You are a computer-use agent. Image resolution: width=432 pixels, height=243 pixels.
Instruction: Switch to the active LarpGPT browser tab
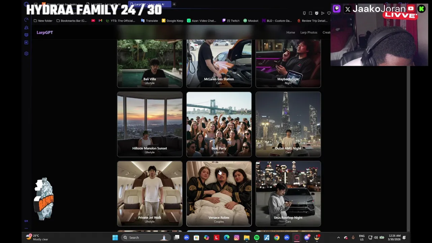tap(150, 4)
